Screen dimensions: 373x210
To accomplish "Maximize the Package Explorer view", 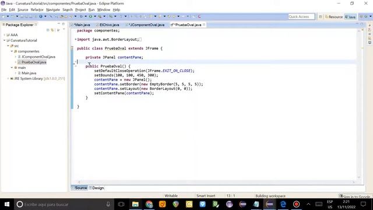I will (x=64, y=24).
